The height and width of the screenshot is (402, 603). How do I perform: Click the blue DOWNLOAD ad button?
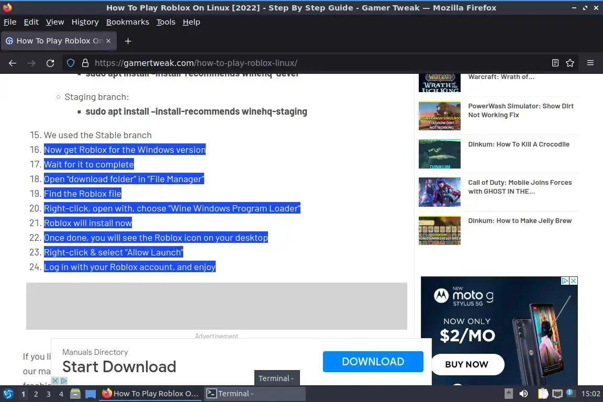373,362
